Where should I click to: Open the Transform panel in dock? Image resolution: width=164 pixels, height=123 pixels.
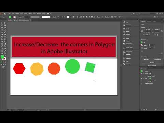[x=127, y=58]
